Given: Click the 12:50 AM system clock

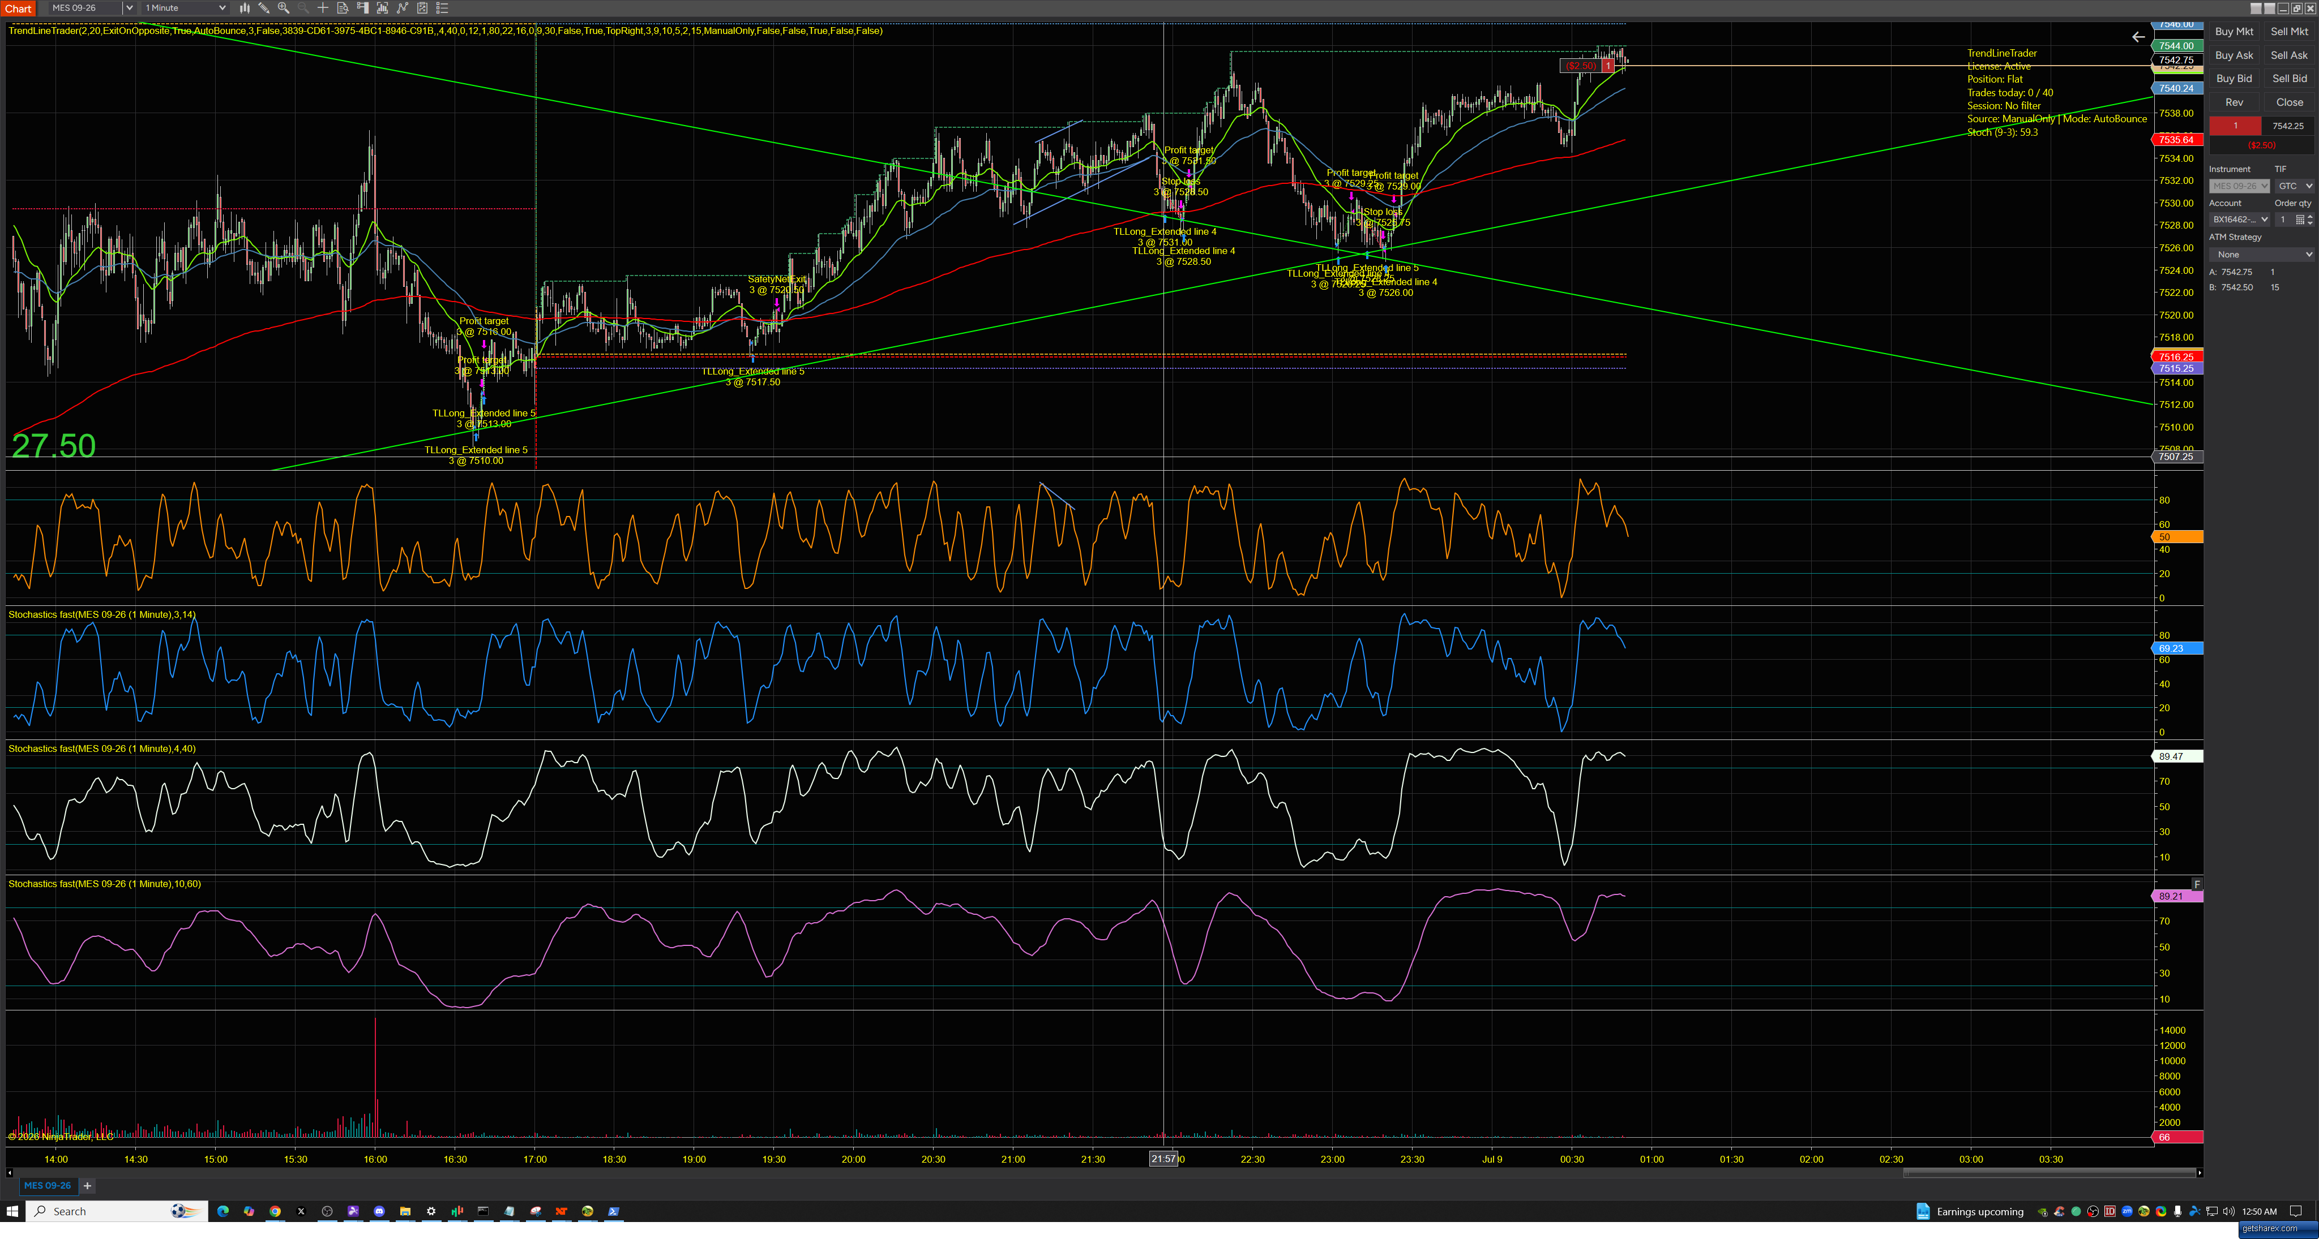Looking at the screenshot, I should [x=2260, y=1211].
